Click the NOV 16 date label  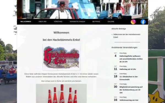(116, 99)
